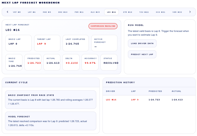Click the Predicted time card 1:26.723
This screenshot has width=197, height=136.
click(33, 62)
